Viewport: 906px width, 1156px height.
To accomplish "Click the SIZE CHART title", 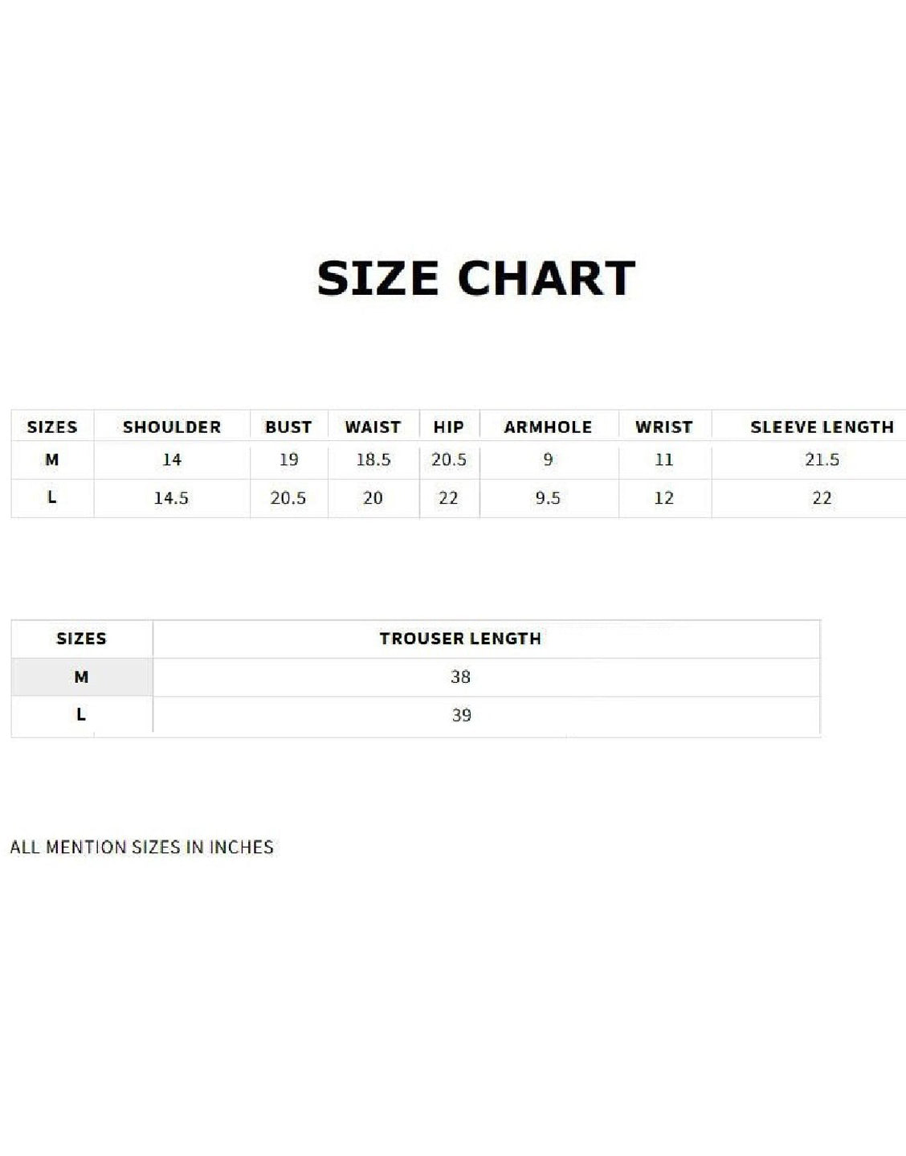I will coord(476,278).
